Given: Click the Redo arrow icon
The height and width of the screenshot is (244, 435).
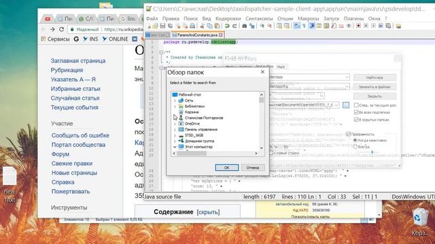Looking at the screenshot, I should coord(234,26).
